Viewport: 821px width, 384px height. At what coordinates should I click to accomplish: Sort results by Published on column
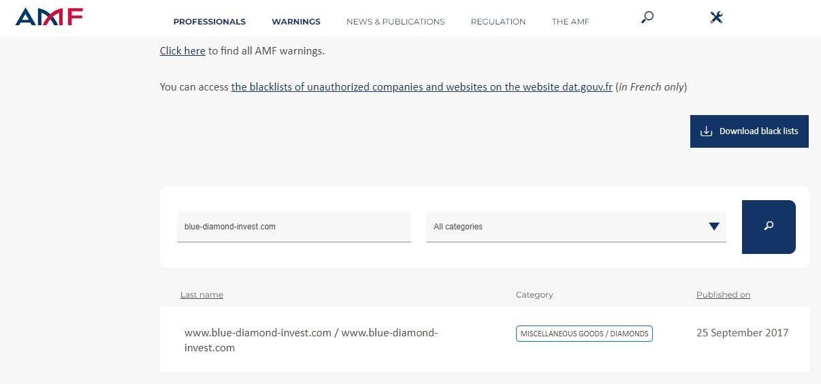point(723,295)
